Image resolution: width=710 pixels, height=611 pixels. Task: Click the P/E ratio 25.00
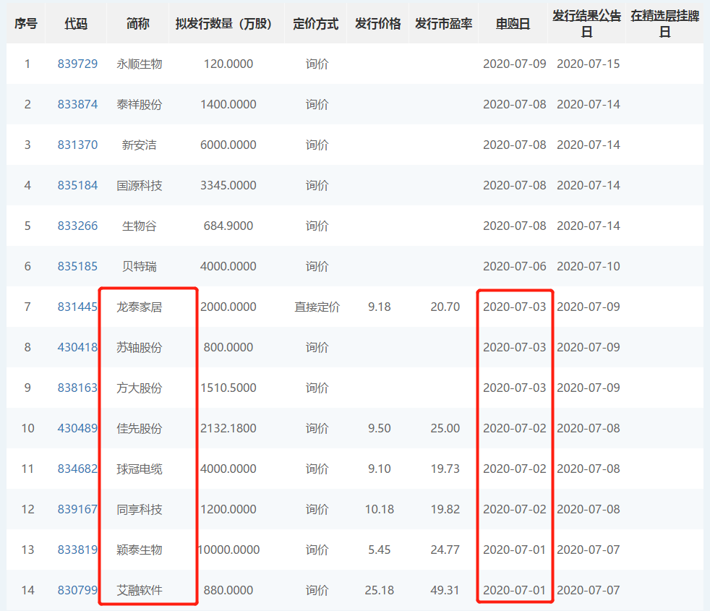445,429
